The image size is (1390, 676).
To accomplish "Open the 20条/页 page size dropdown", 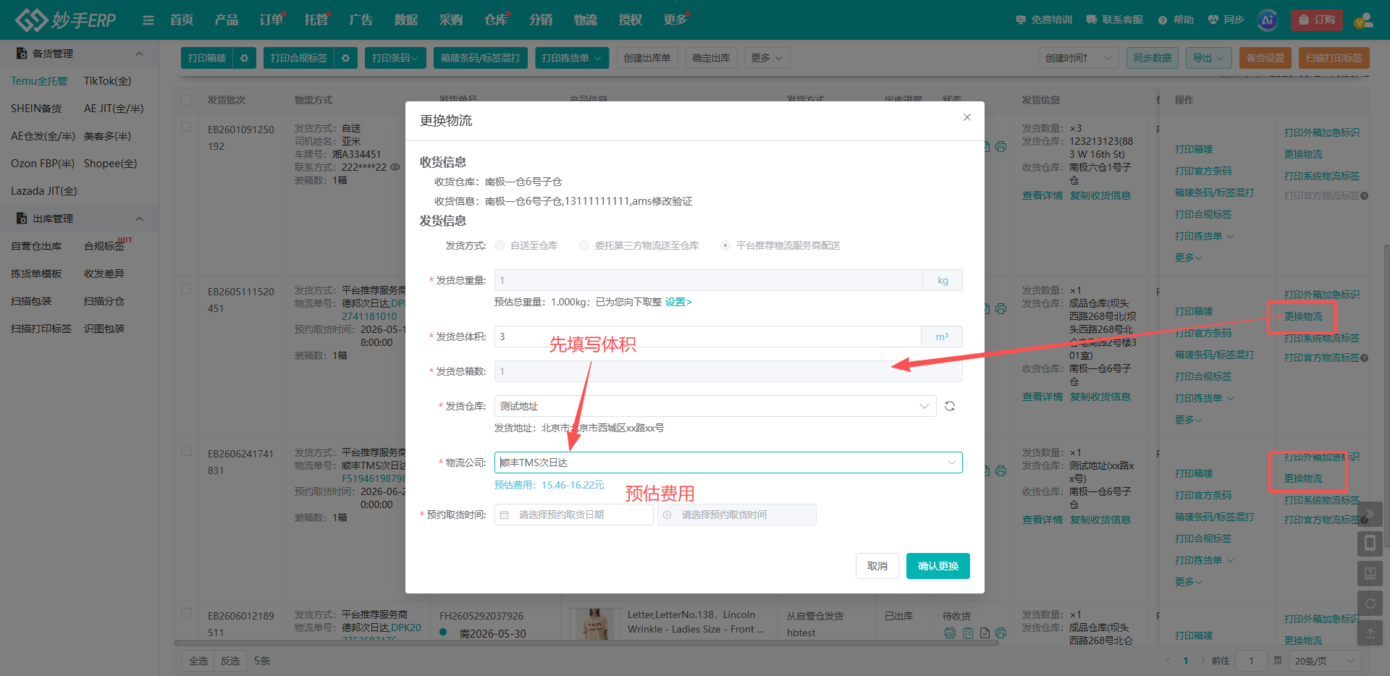I will (x=1325, y=661).
